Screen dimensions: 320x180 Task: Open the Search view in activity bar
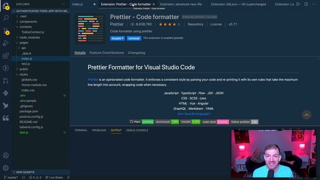click(x=6, y=18)
